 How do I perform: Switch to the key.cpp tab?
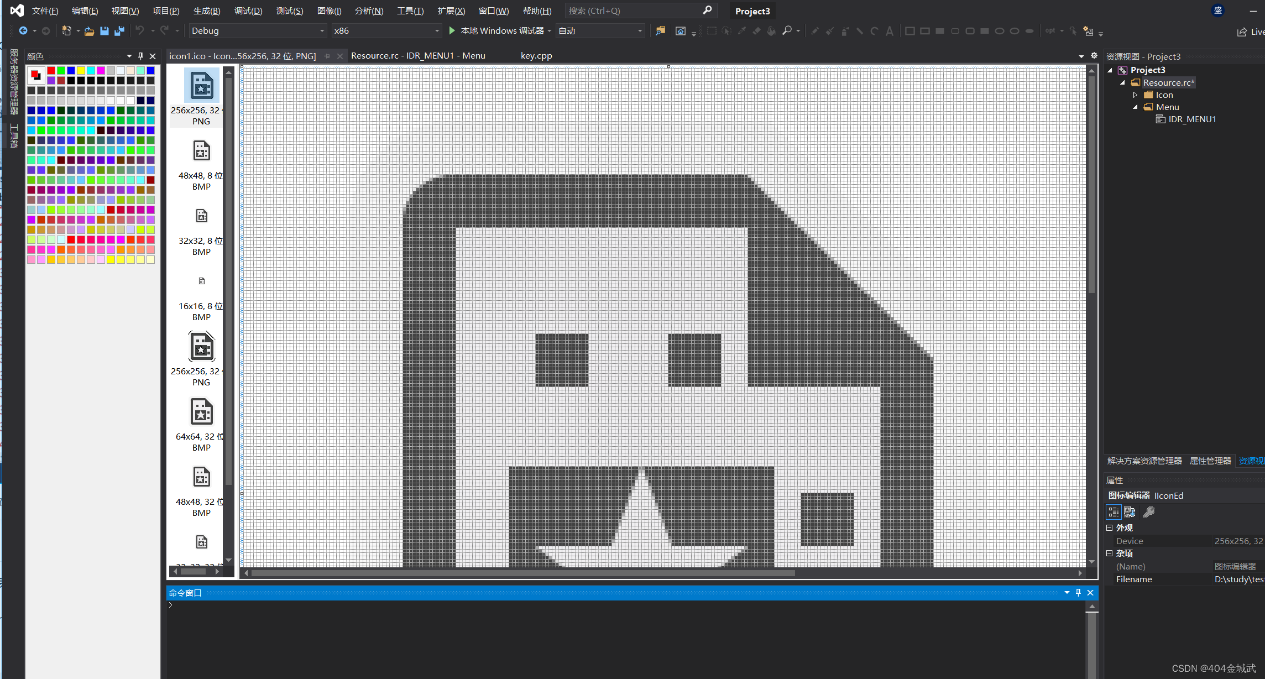pyautogui.click(x=536, y=56)
